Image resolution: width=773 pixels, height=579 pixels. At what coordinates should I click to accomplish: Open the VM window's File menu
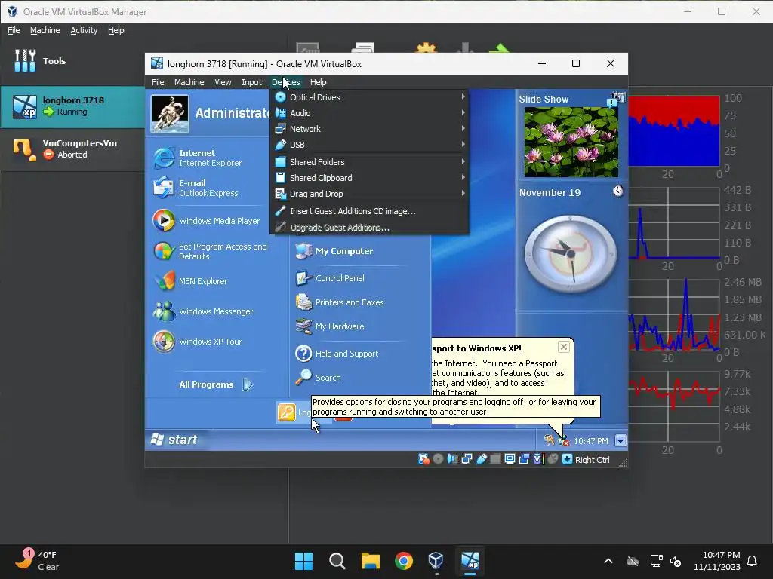coord(158,82)
